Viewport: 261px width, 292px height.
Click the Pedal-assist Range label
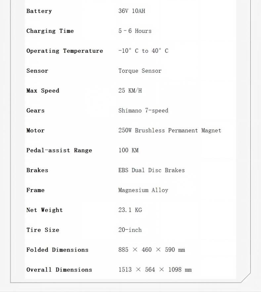pyautogui.click(x=59, y=150)
